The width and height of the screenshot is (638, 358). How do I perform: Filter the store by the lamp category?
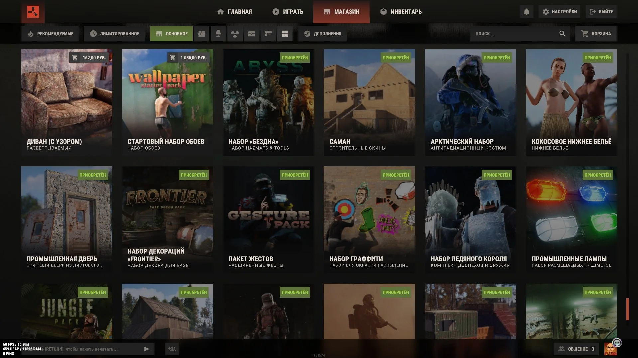218,34
